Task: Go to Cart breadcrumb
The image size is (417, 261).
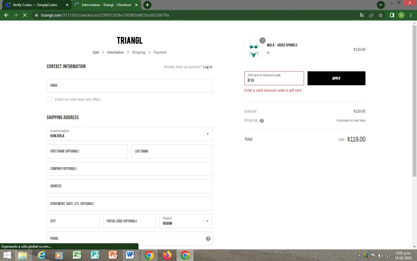Action: (x=96, y=52)
